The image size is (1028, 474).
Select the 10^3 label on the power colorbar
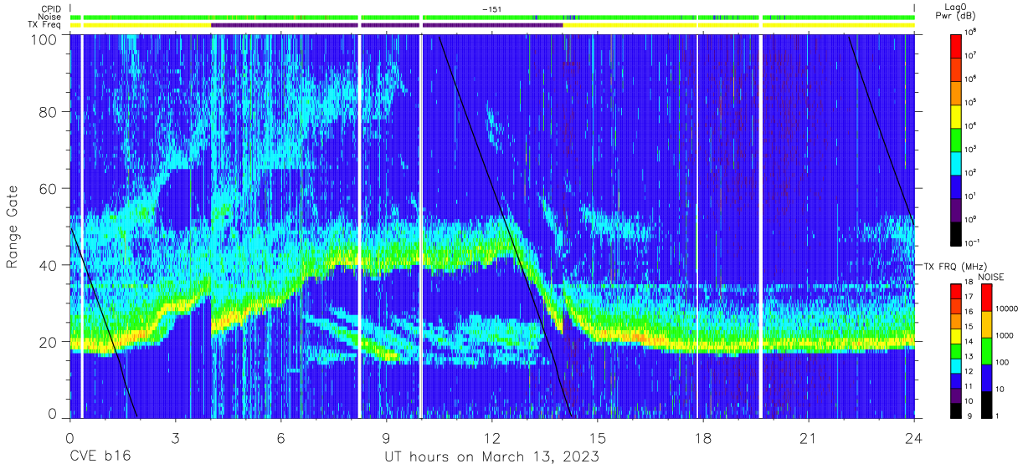971,149
